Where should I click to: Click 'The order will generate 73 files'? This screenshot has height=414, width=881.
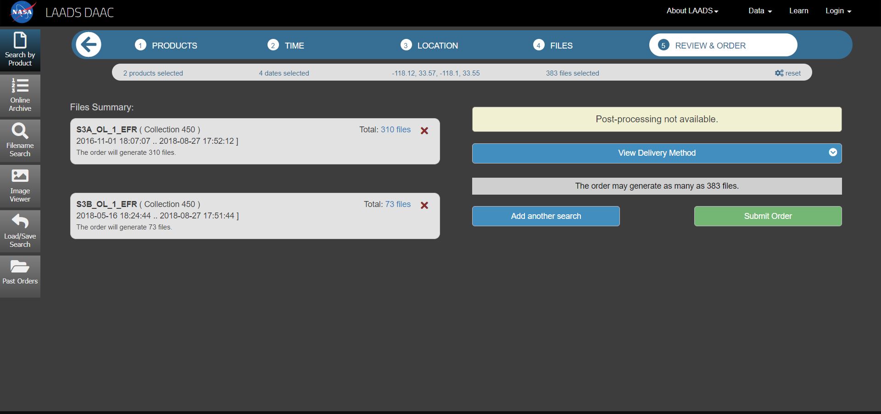click(124, 227)
